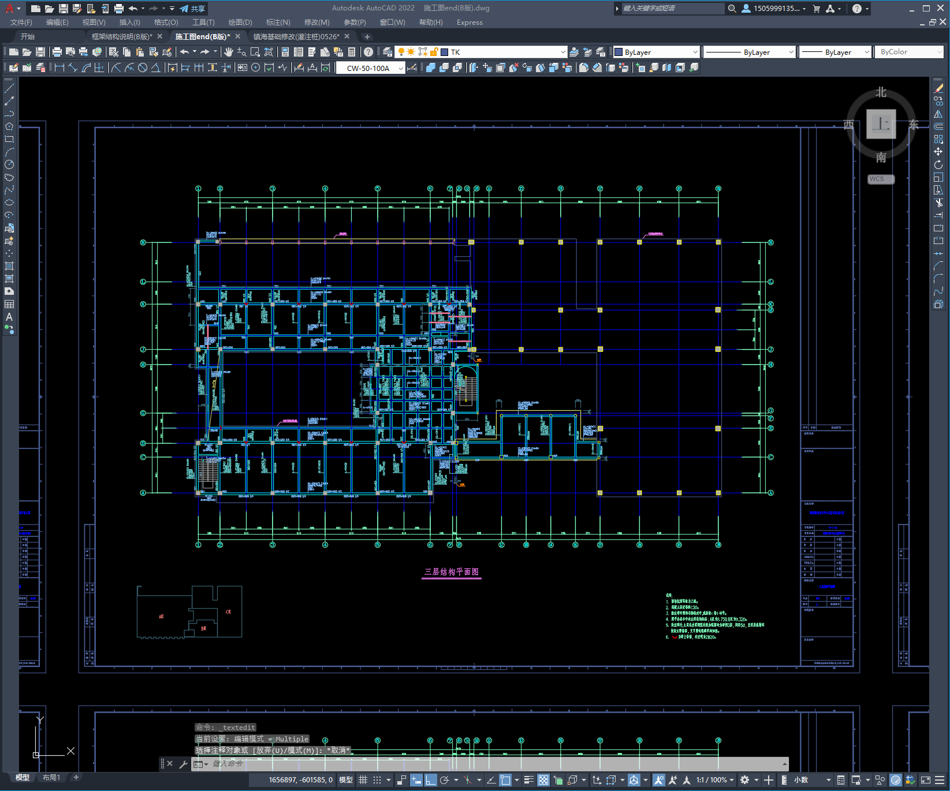The height and width of the screenshot is (791, 950).
Task: Toggle annotation visibility in status bar
Action: coord(659,780)
